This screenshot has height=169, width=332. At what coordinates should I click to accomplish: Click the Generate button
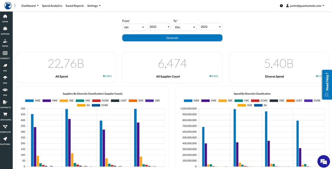[172, 38]
